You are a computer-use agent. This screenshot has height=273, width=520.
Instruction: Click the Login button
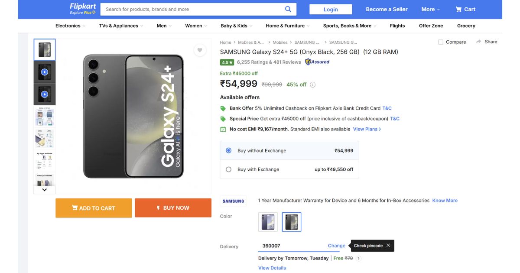[331, 10]
